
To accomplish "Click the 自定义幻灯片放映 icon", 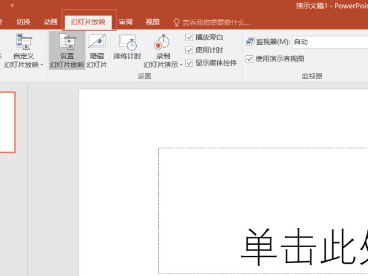I will pyautogui.click(x=23, y=42).
